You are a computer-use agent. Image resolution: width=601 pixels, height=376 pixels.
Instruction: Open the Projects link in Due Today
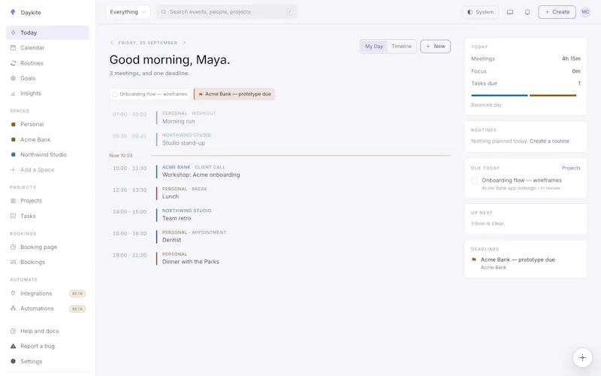[x=571, y=168]
